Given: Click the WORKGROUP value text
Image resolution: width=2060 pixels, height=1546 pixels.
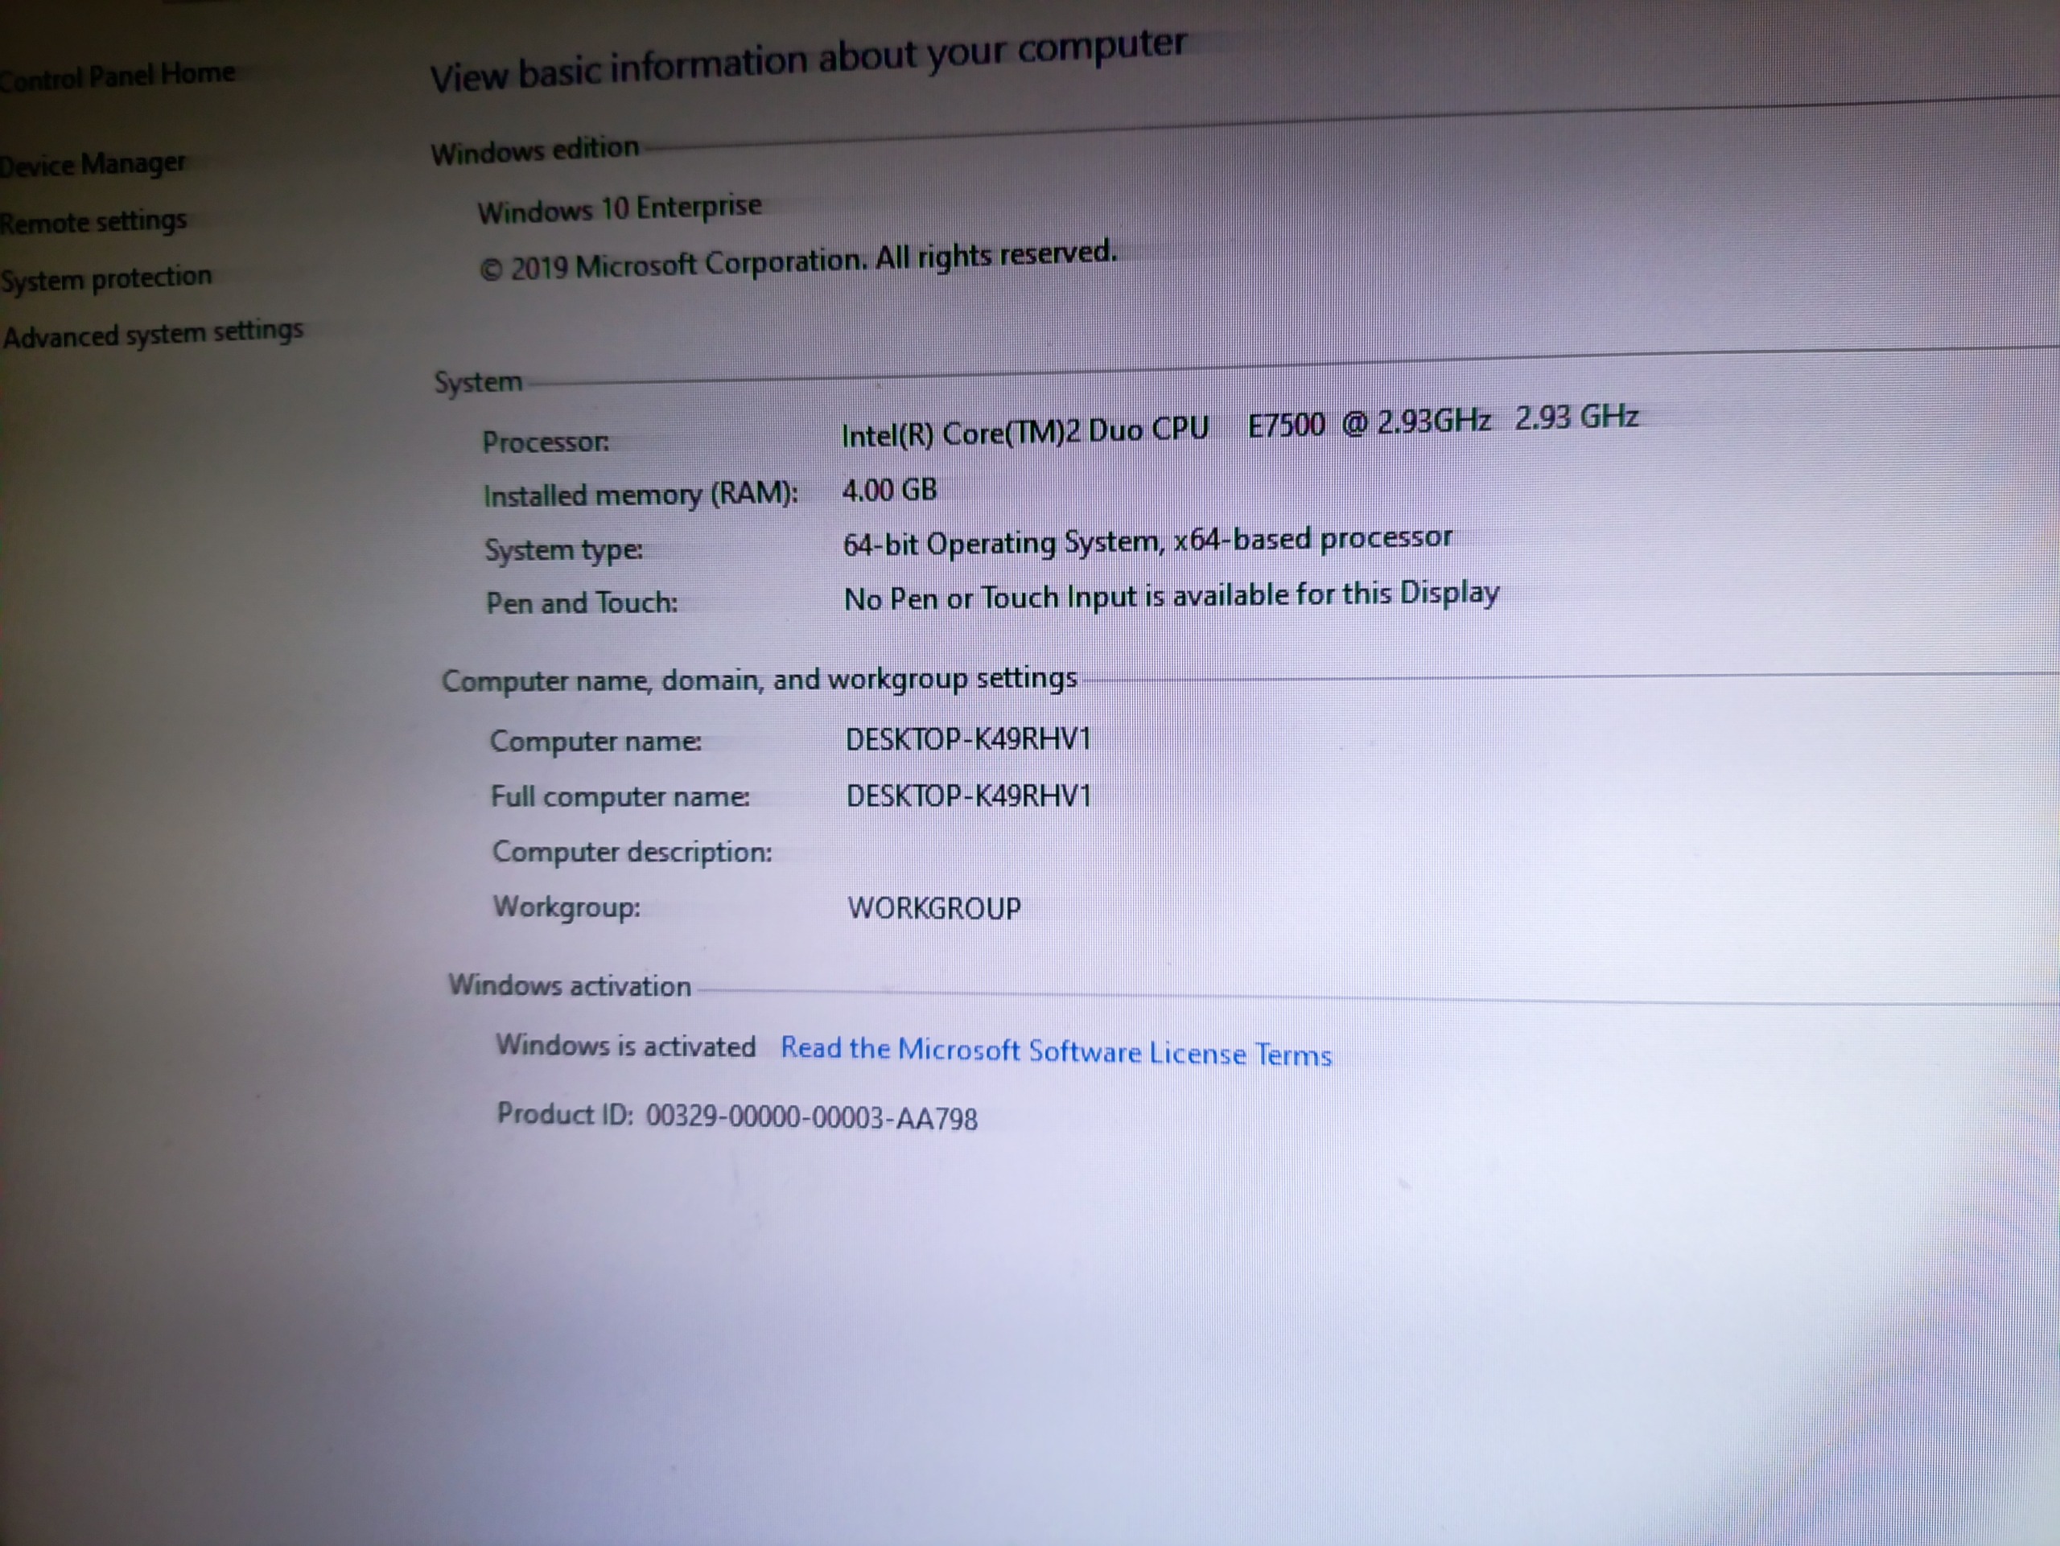Looking at the screenshot, I should (x=933, y=907).
